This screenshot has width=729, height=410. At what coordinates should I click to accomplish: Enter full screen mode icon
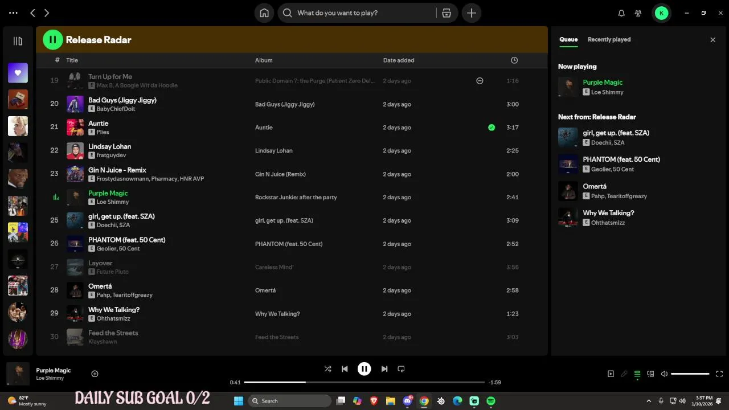point(719,374)
